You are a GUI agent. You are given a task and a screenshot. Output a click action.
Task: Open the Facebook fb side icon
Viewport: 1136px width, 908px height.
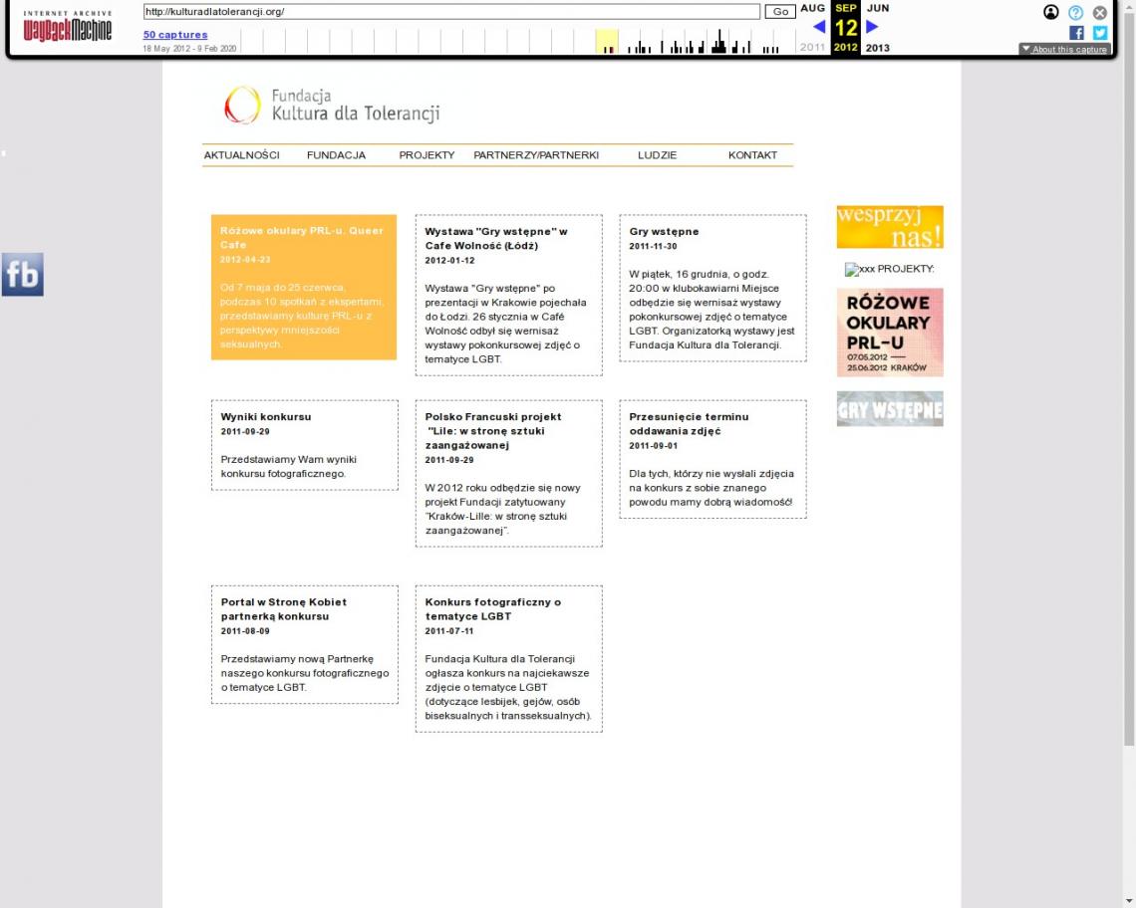coord(23,275)
